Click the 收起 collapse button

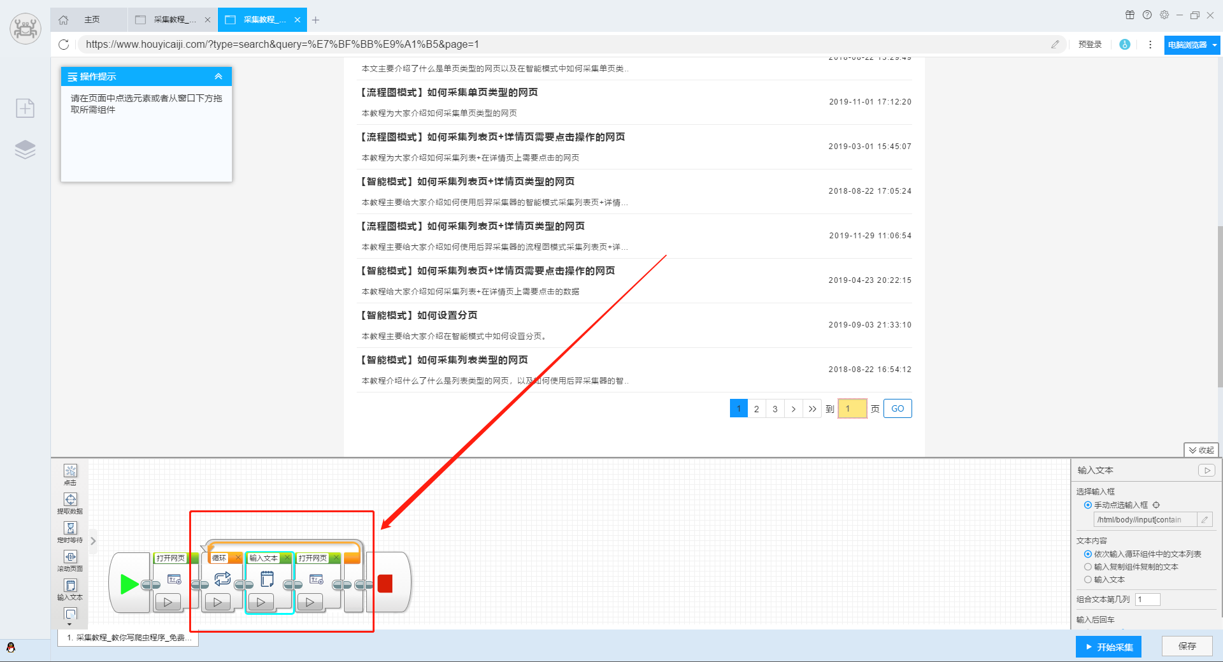click(1201, 450)
